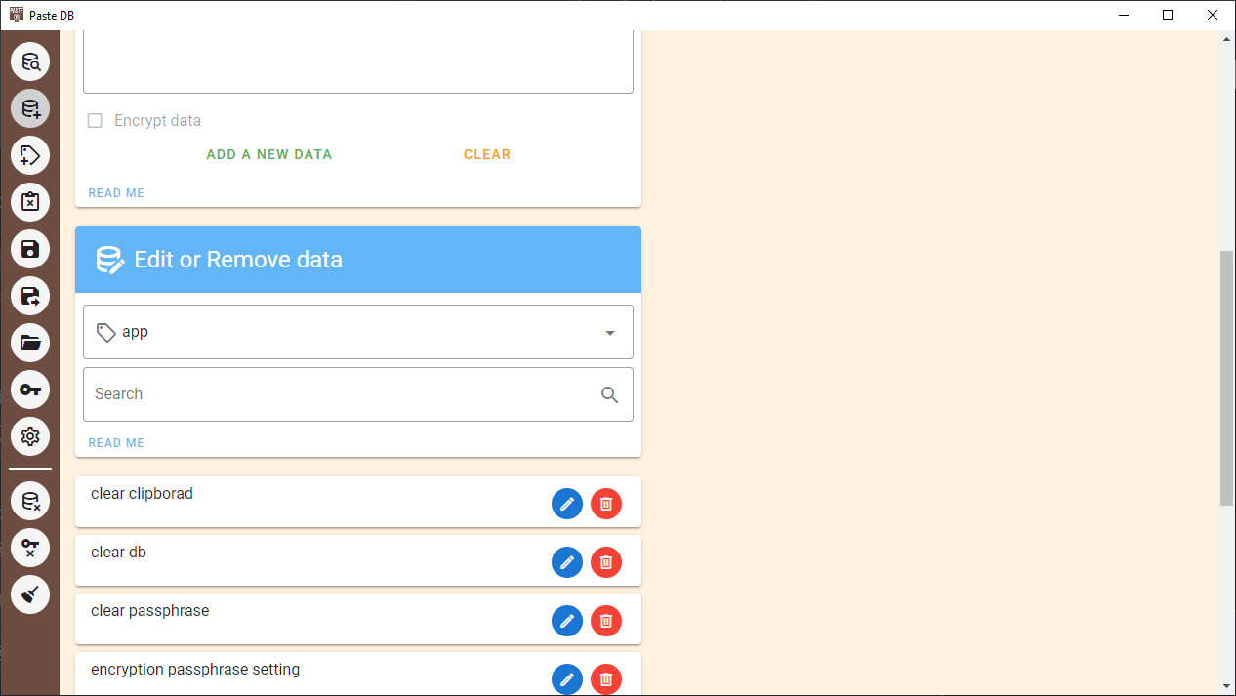
Task: Click the add tag icon in sidebar
Action: point(30,155)
